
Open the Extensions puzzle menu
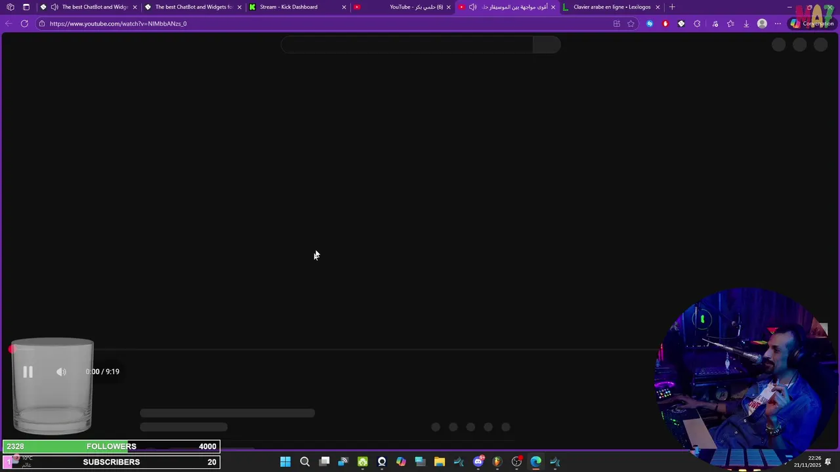[x=697, y=24]
